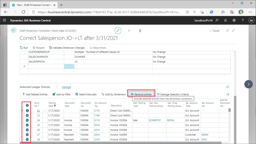The image size is (256, 144).
Task: Click the ledger entries horizontal scrollbar
Action: (120, 143)
